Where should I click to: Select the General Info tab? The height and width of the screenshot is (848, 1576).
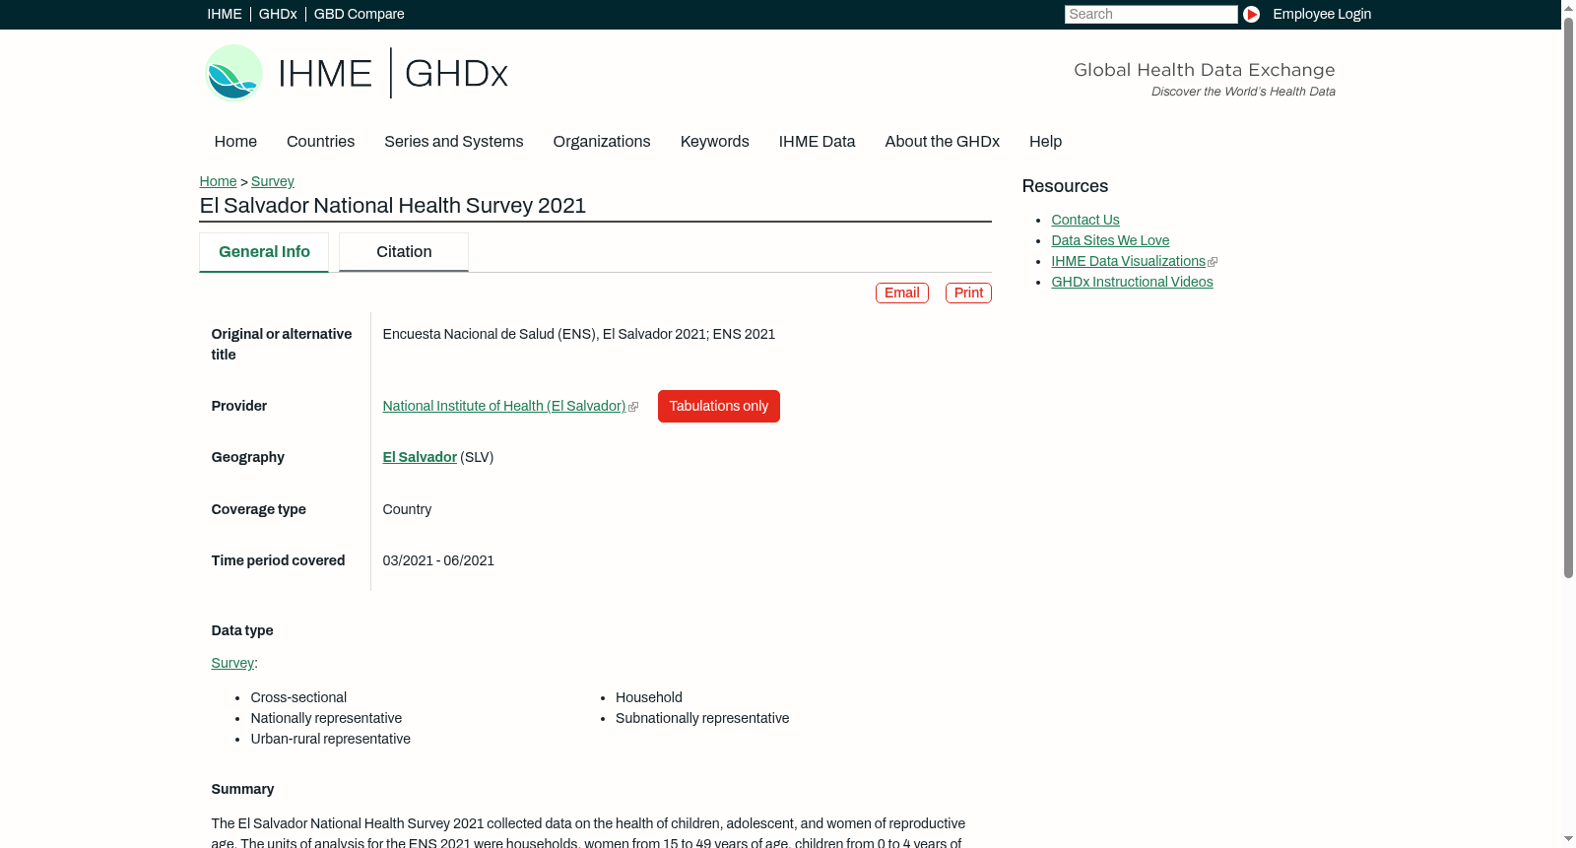click(x=264, y=252)
